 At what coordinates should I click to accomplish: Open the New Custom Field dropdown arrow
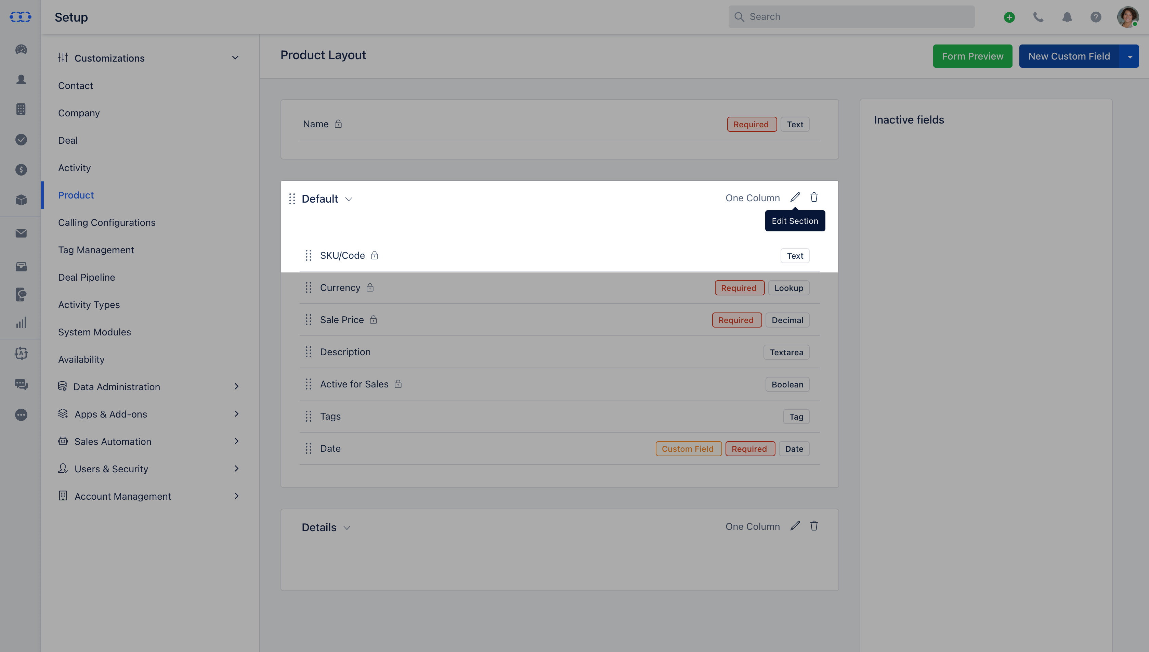[1130, 56]
